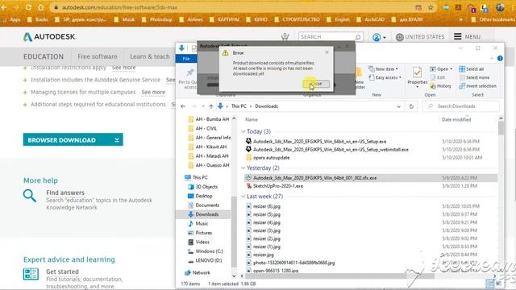Go up one folder level in Explorer
The image size is (516, 290).
(x=211, y=106)
